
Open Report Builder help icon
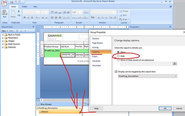pos(171,6)
